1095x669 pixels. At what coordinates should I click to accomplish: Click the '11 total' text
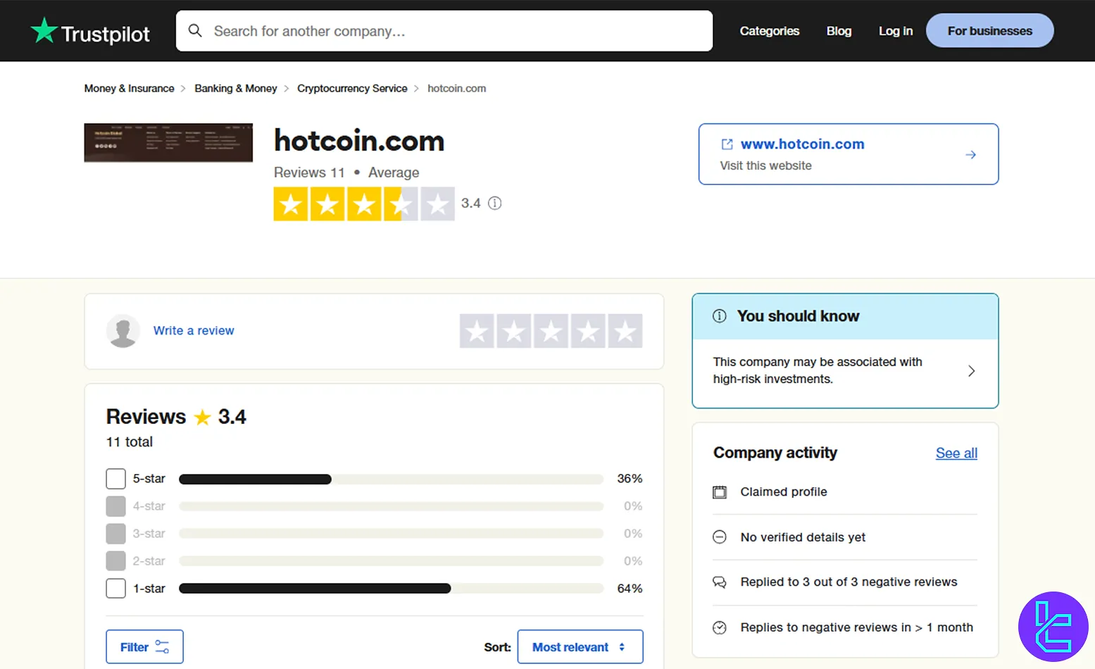[x=130, y=442]
